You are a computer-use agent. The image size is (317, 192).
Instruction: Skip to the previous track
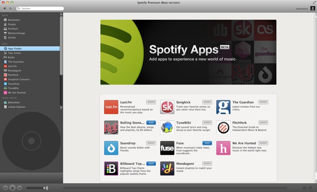tap(6, 188)
